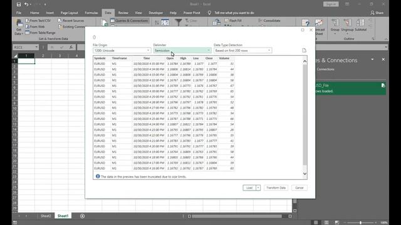Toggle the Queries & Connections ribbon button
The width and height of the screenshot is (401, 225).
[x=130, y=21]
